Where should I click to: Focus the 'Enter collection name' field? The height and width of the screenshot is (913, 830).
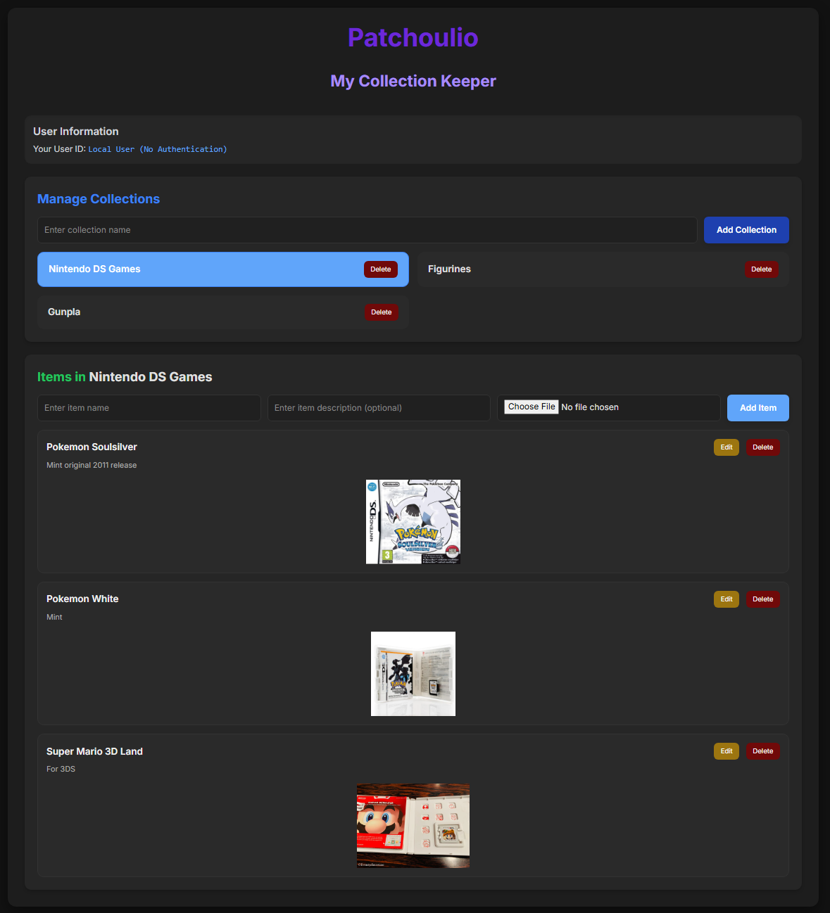coord(367,230)
